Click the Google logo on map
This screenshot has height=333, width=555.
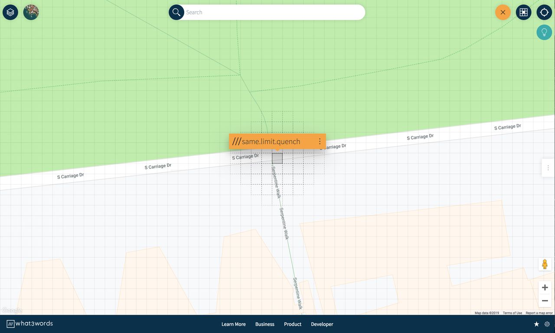click(12, 310)
